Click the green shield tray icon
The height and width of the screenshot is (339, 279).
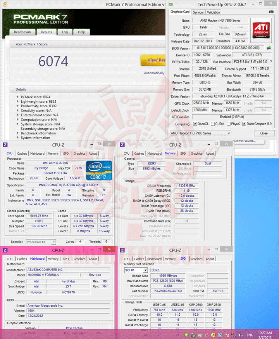186,335
